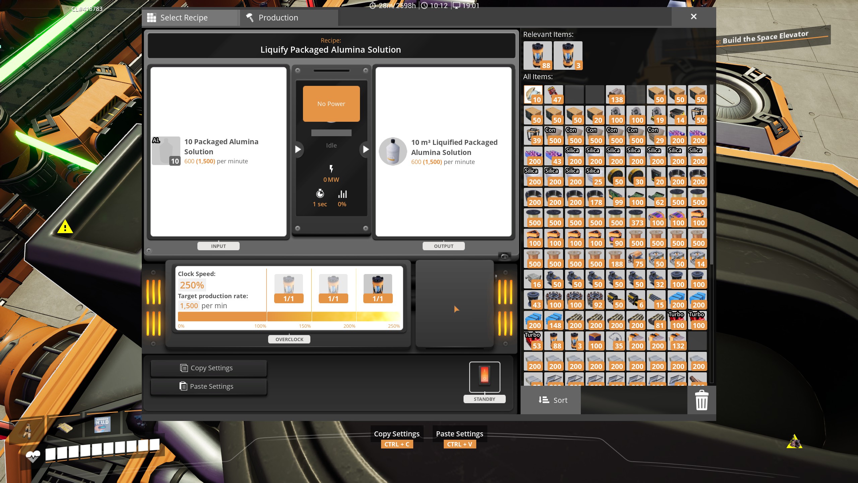Click the 250% clock speed field
858x483 pixels.
(192, 285)
